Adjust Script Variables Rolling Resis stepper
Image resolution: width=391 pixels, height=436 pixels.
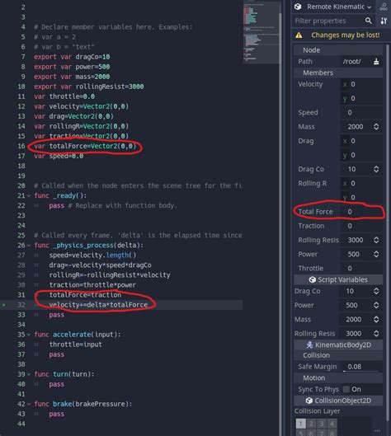pyautogui.click(x=376, y=334)
